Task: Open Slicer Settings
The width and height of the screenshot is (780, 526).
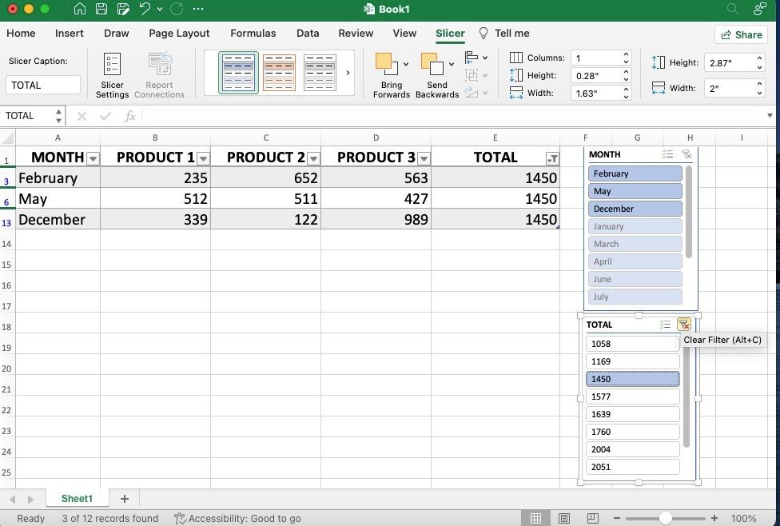Action: [x=112, y=75]
